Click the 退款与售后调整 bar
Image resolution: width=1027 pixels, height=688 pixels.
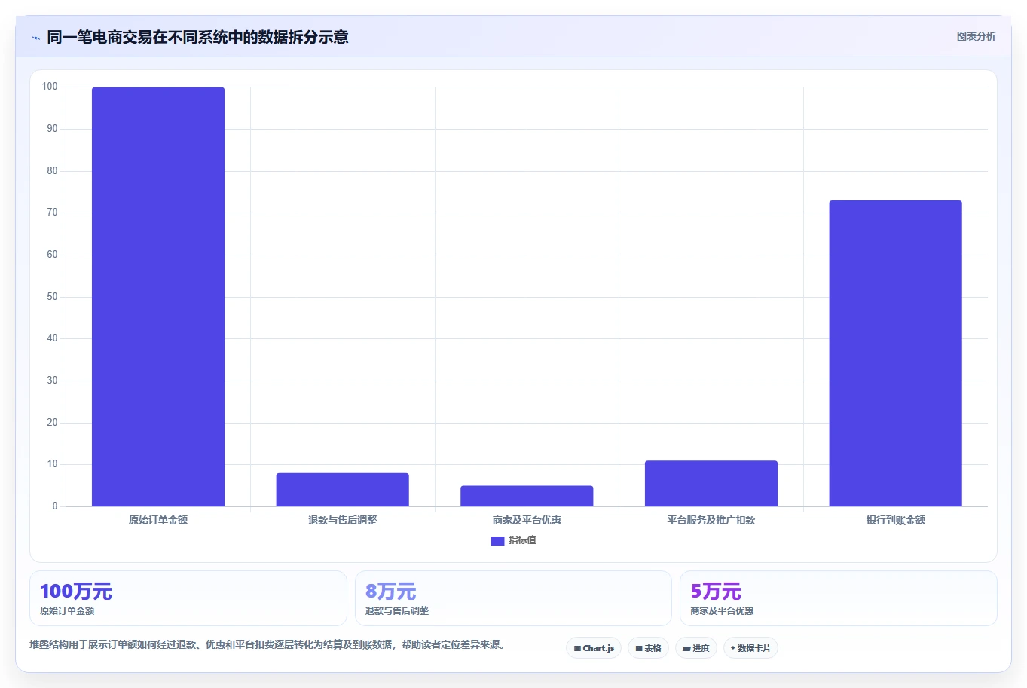click(x=342, y=490)
